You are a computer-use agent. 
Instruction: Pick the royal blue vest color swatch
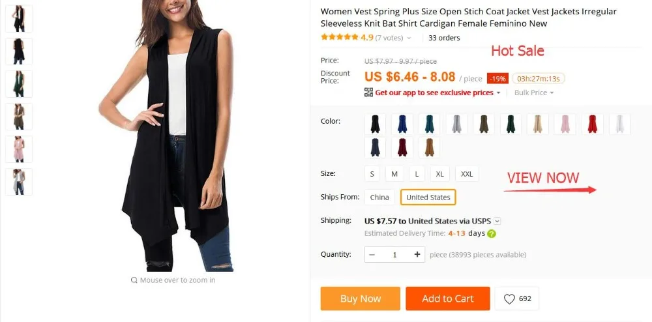click(x=402, y=124)
